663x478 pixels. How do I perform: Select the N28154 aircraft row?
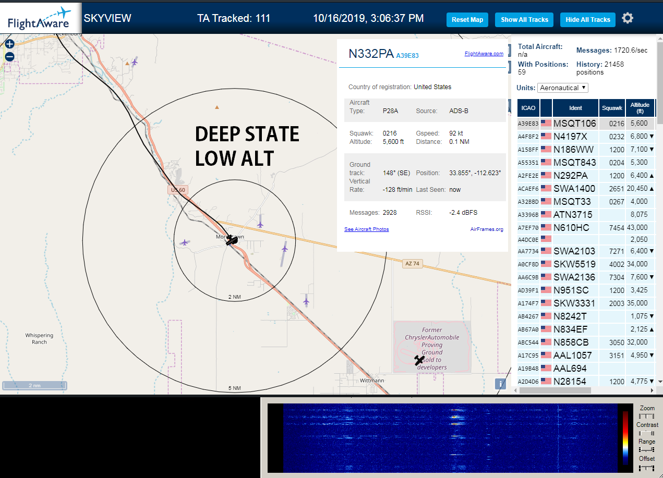(x=586, y=382)
